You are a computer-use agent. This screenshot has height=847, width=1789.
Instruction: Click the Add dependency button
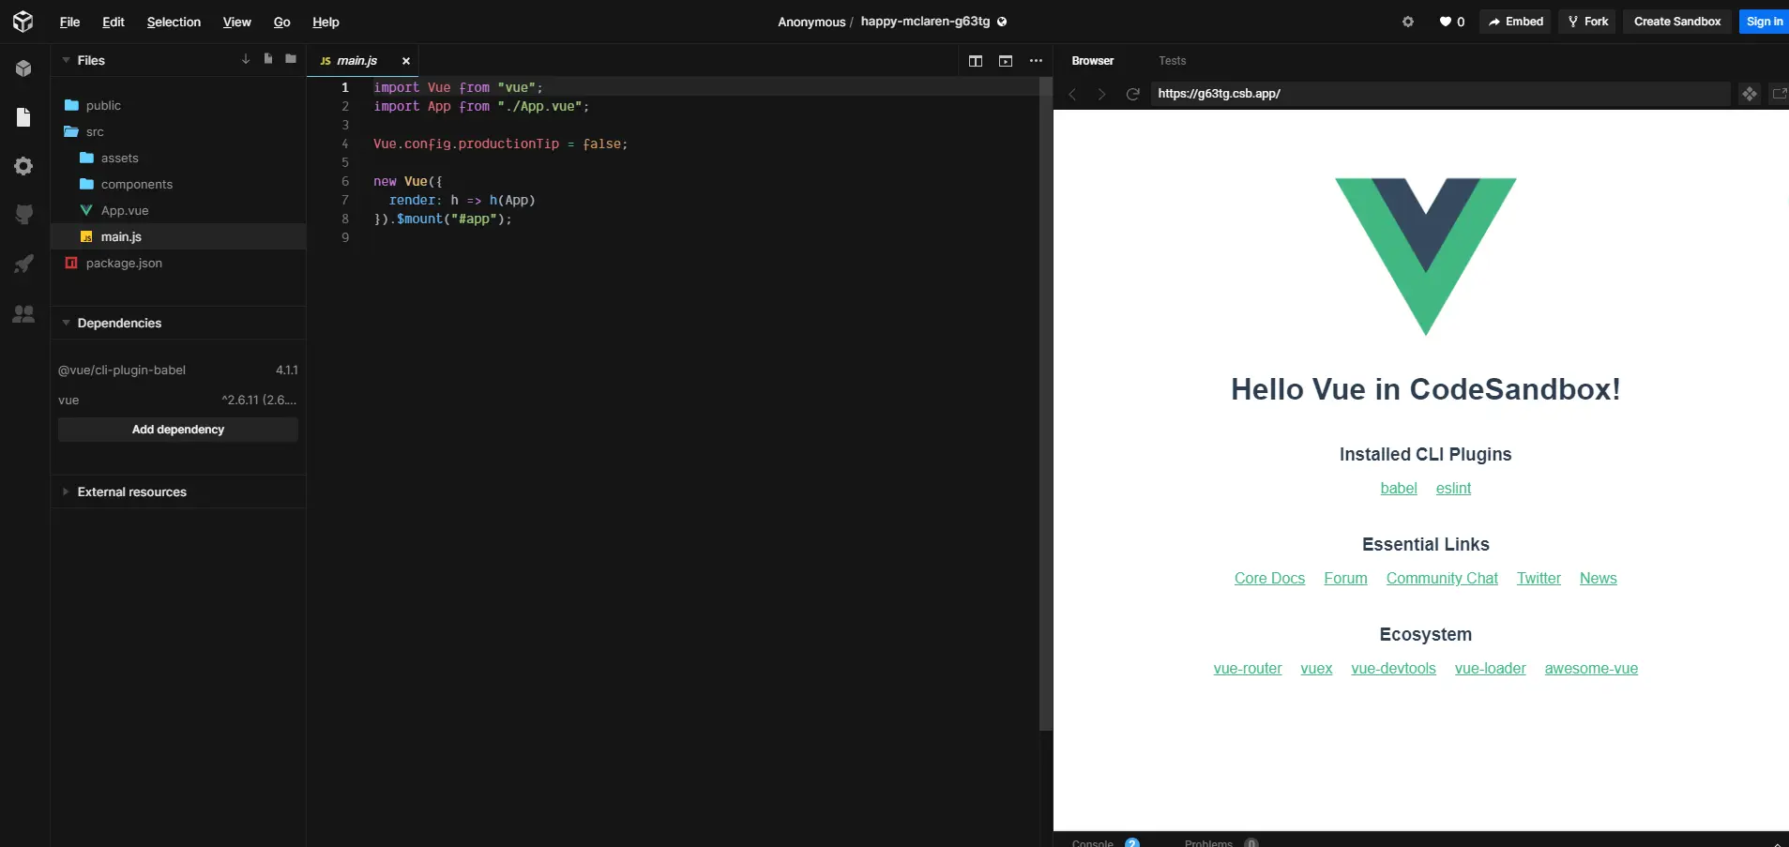tap(178, 430)
